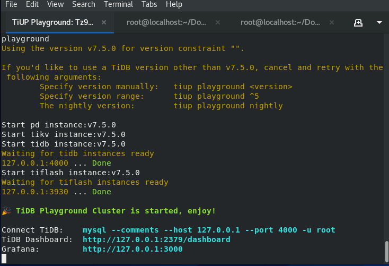
Task: Follow the Grafana 127.0.0.1:3000 link
Action: click(132, 249)
